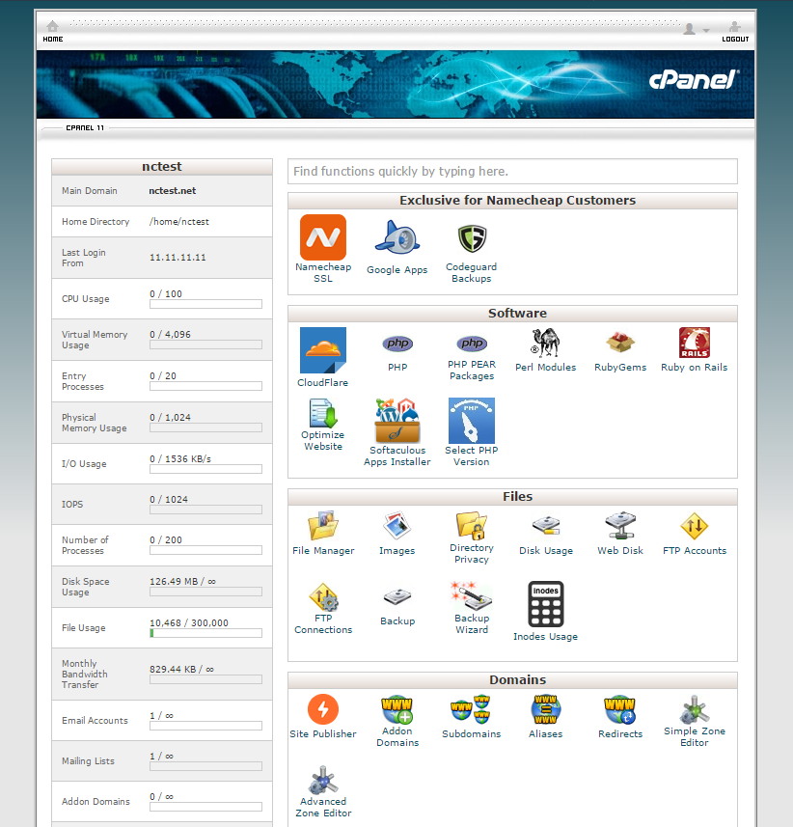Collapse the Exclusive for Namecheap Customers header
The width and height of the screenshot is (793, 827).
pos(512,201)
